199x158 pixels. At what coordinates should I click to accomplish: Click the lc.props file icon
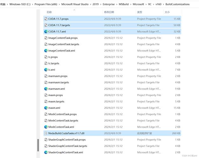click(46, 57)
